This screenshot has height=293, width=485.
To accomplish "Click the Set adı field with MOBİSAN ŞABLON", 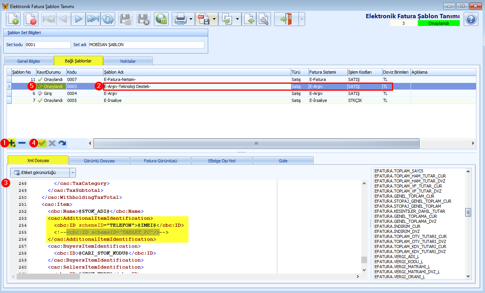I will 146,45.
